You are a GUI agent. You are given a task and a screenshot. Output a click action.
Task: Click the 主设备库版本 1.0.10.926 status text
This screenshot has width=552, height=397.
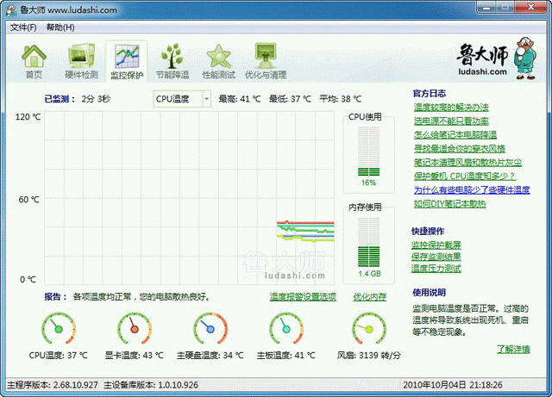(x=151, y=385)
